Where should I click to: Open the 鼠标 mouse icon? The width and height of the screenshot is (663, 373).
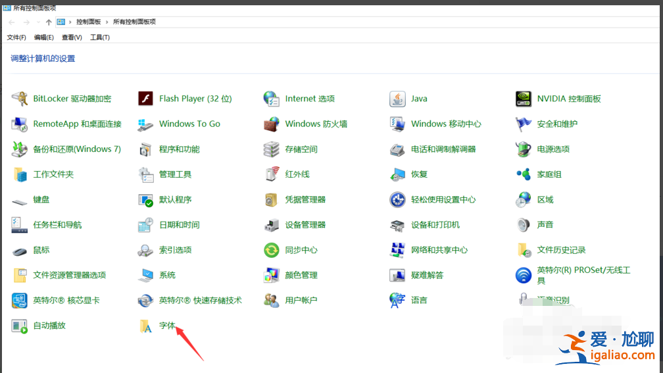point(20,251)
